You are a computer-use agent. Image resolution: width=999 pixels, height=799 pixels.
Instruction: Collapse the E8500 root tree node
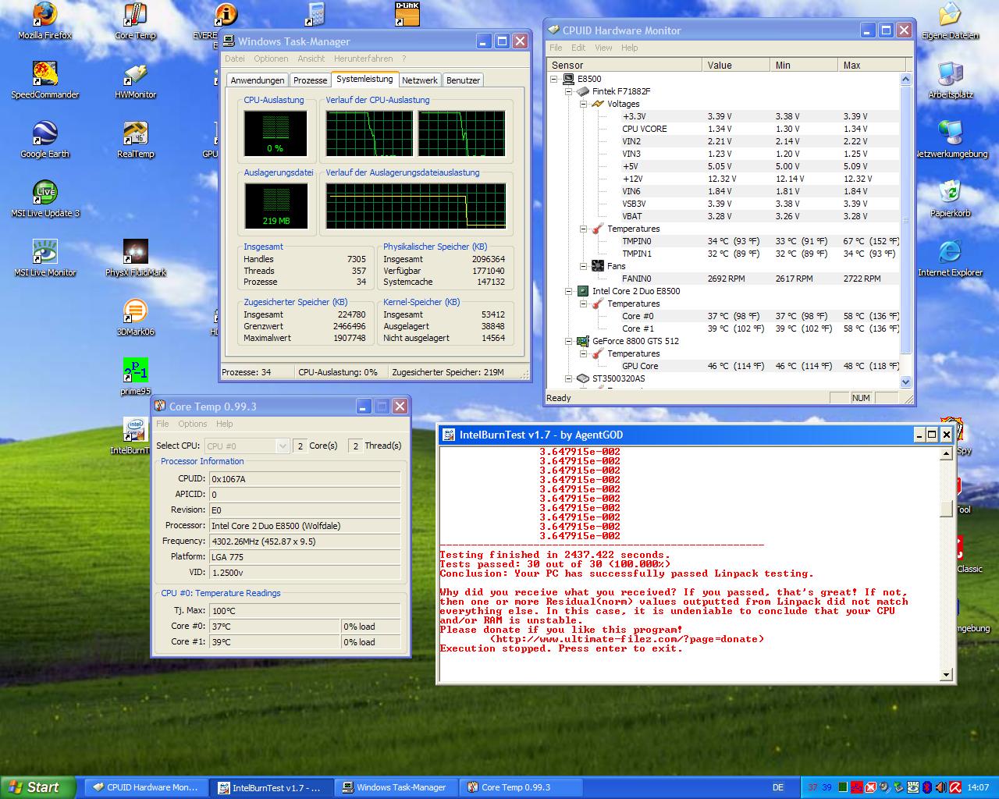click(555, 79)
